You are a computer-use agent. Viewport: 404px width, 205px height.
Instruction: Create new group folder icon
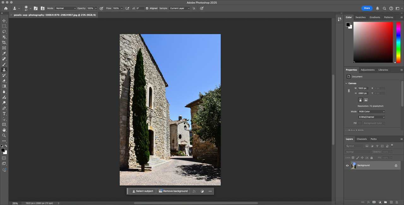click(x=385, y=202)
